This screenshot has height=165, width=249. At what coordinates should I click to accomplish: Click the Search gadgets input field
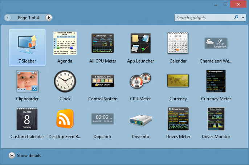pos(203,17)
